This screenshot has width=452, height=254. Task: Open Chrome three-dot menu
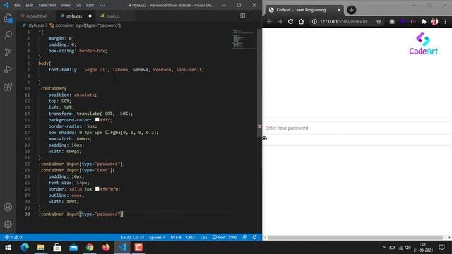click(x=445, y=22)
